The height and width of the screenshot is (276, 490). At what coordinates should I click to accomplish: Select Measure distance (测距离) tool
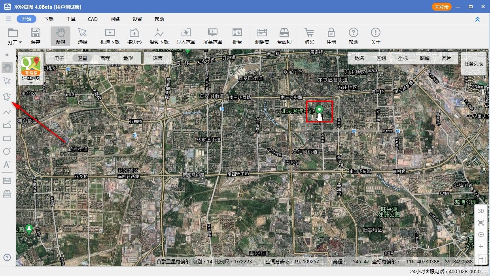click(x=262, y=36)
